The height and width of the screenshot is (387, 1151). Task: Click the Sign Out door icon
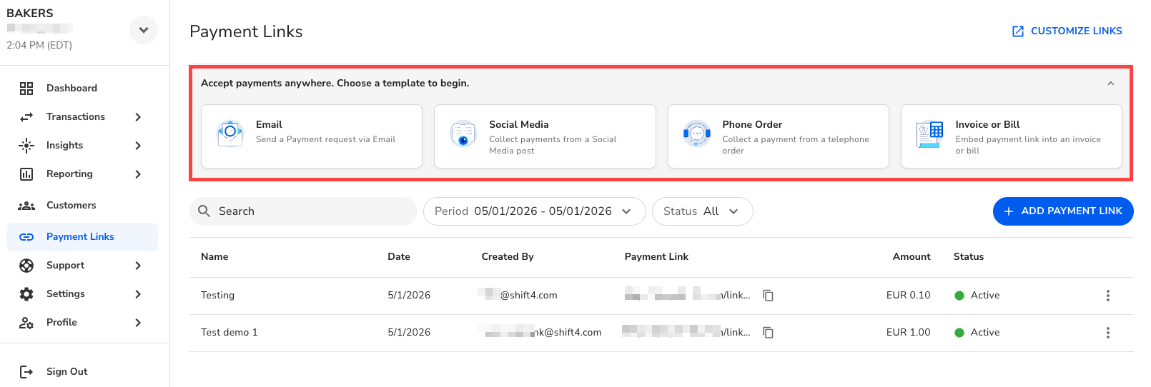point(26,371)
